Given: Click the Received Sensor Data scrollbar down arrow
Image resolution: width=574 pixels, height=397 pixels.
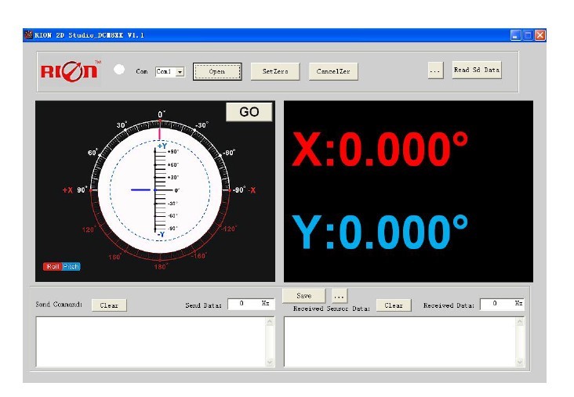Looking at the screenshot, I should pyautogui.click(x=520, y=362).
